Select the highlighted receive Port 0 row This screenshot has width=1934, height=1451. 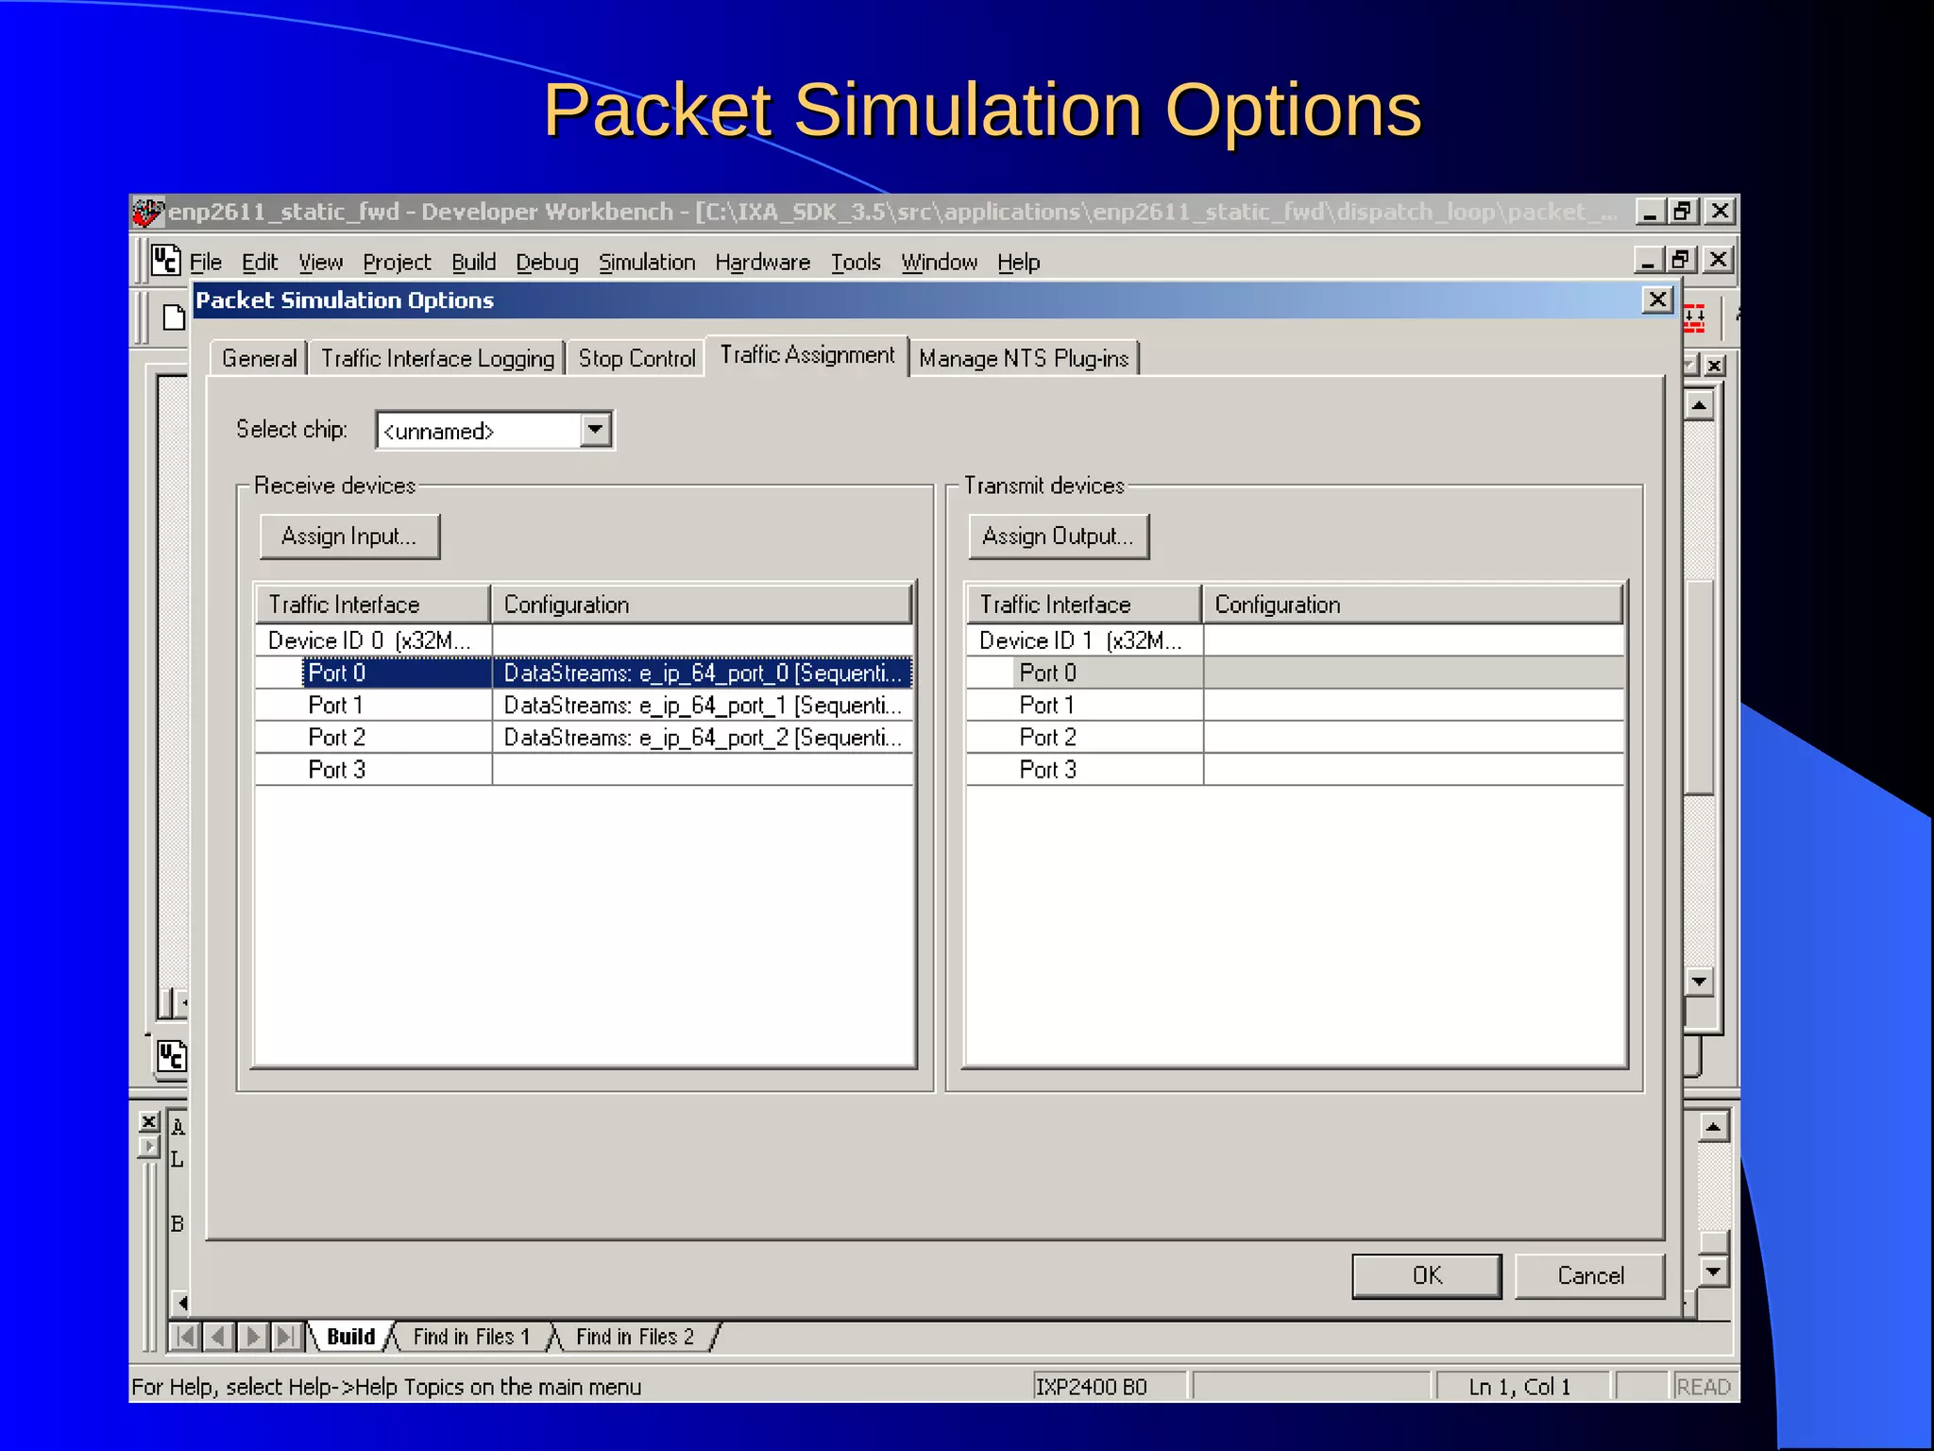click(x=584, y=673)
